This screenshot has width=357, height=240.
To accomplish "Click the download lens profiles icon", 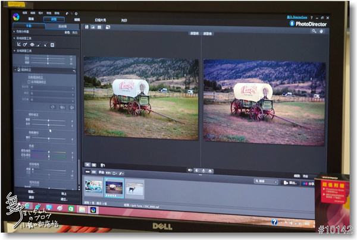I will click(x=72, y=108).
